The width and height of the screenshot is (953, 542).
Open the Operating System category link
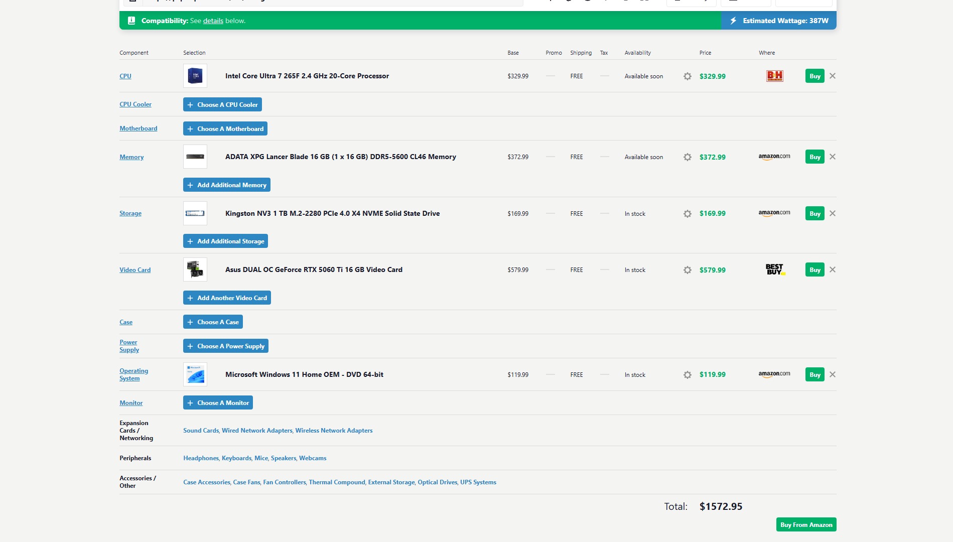tap(134, 374)
